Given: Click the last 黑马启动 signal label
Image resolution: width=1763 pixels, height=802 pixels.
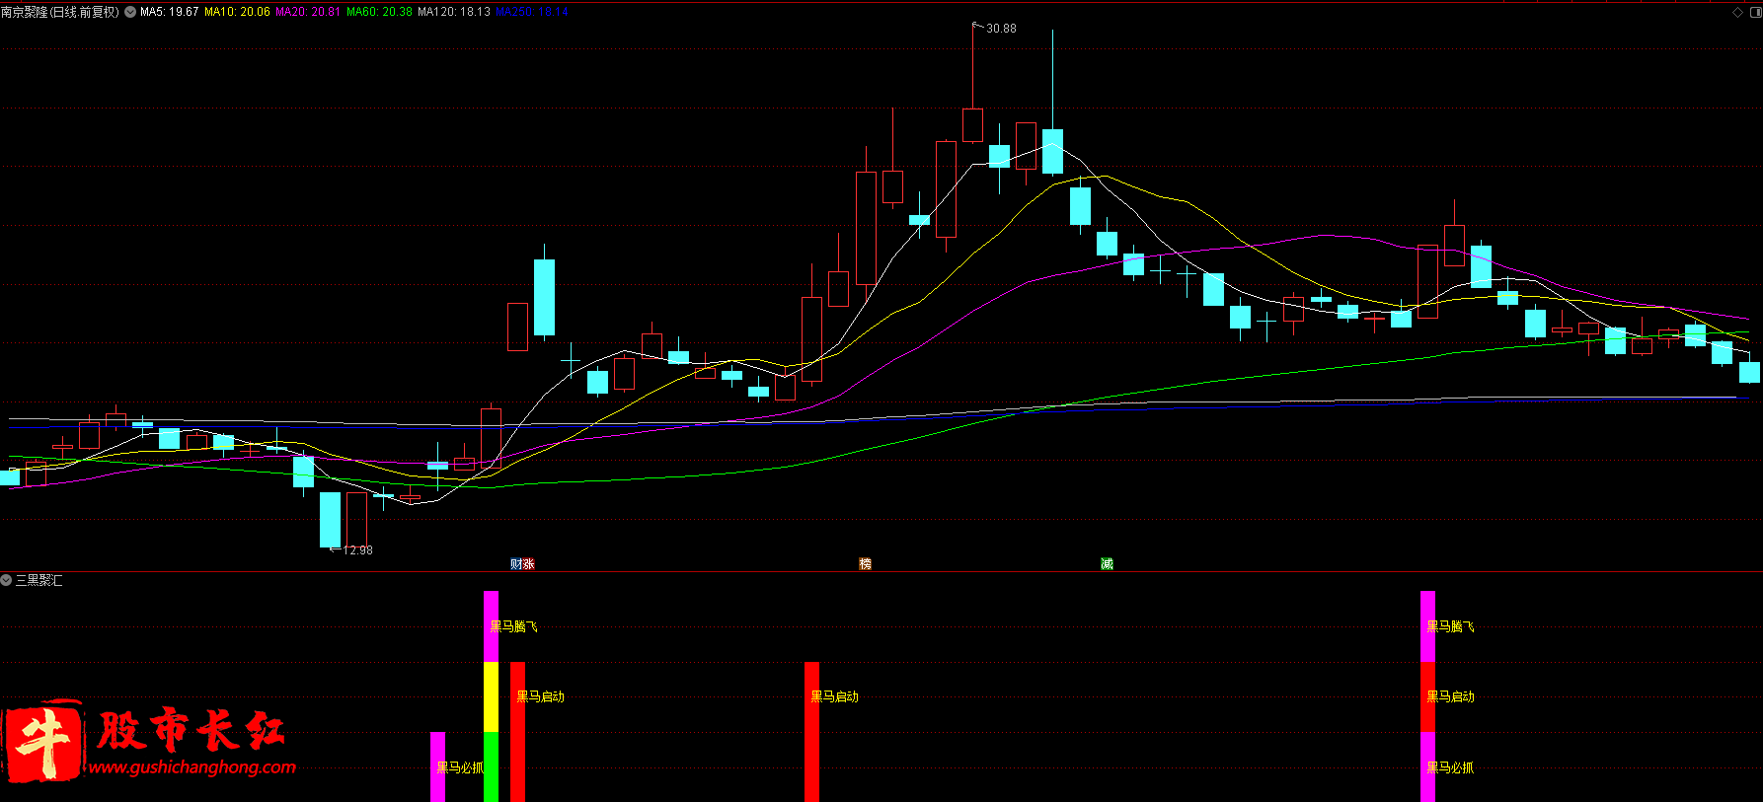Looking at the screenshot, I should [1450, 696].
